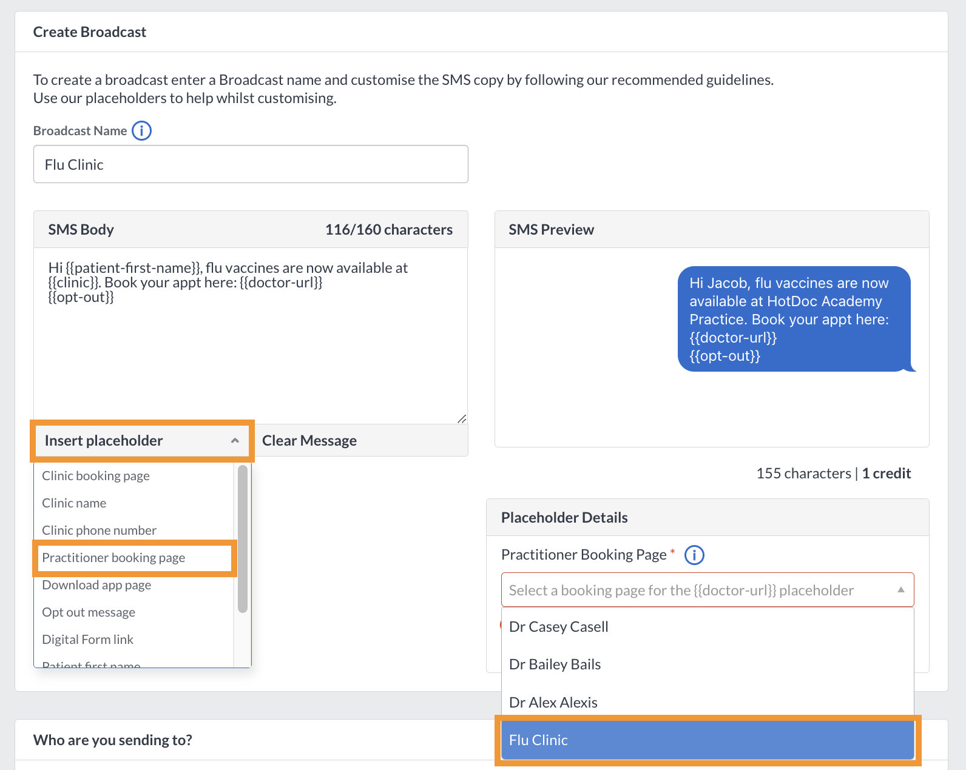Choose Dr Alex Alexis booking page
The width and height of the screenshot is (966, 770).
pos(708,703)
